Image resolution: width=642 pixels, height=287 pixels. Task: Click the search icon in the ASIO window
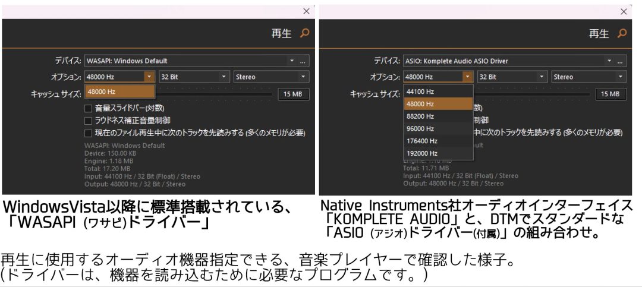[x=622, y=33]
